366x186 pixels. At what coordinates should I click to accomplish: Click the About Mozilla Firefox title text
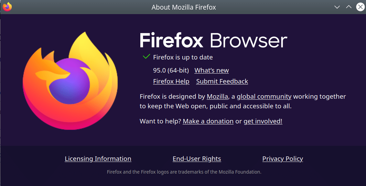point(184,7)
